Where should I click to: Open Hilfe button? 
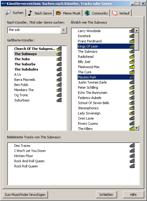pyautogui.click(x=133, y=195)
